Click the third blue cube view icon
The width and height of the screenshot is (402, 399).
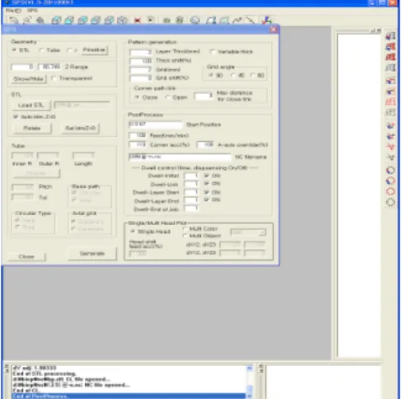coord(82,20)
